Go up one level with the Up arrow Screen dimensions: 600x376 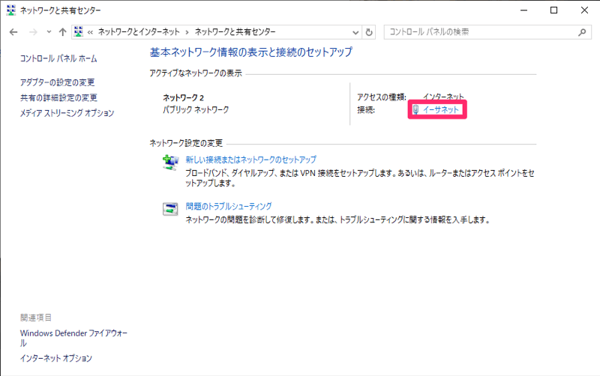pyautogui.click(x=62, y=32)
